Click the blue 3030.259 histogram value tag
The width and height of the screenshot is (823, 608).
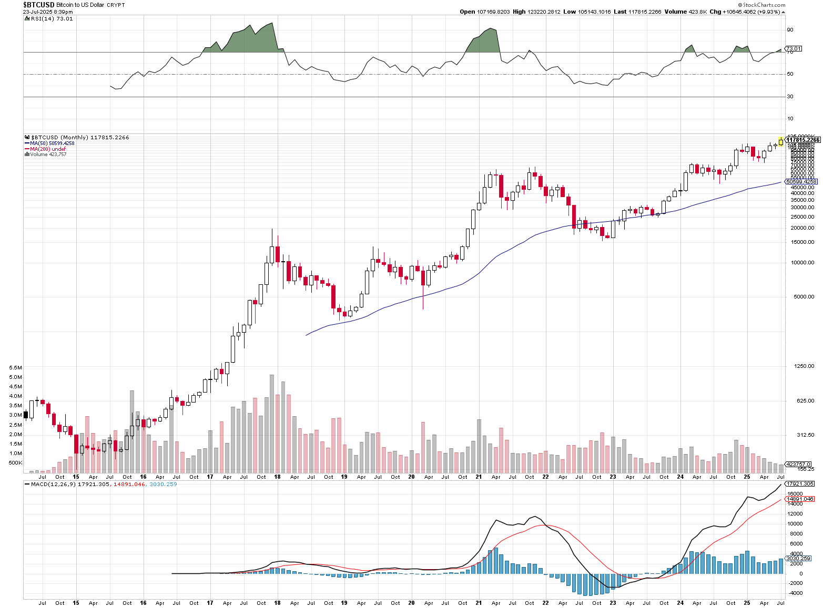(x=798, y=559)
